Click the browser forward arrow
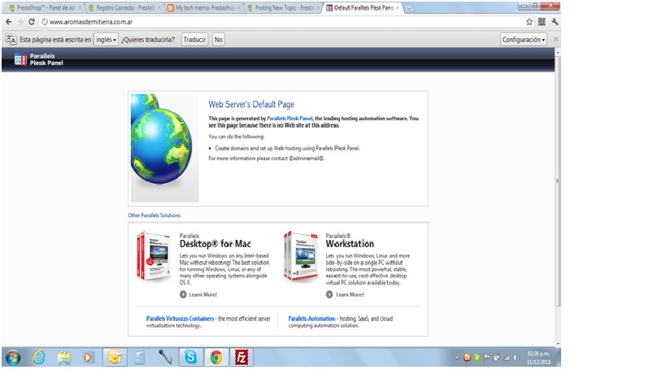The image size is (666, 374). coord(20,22)
